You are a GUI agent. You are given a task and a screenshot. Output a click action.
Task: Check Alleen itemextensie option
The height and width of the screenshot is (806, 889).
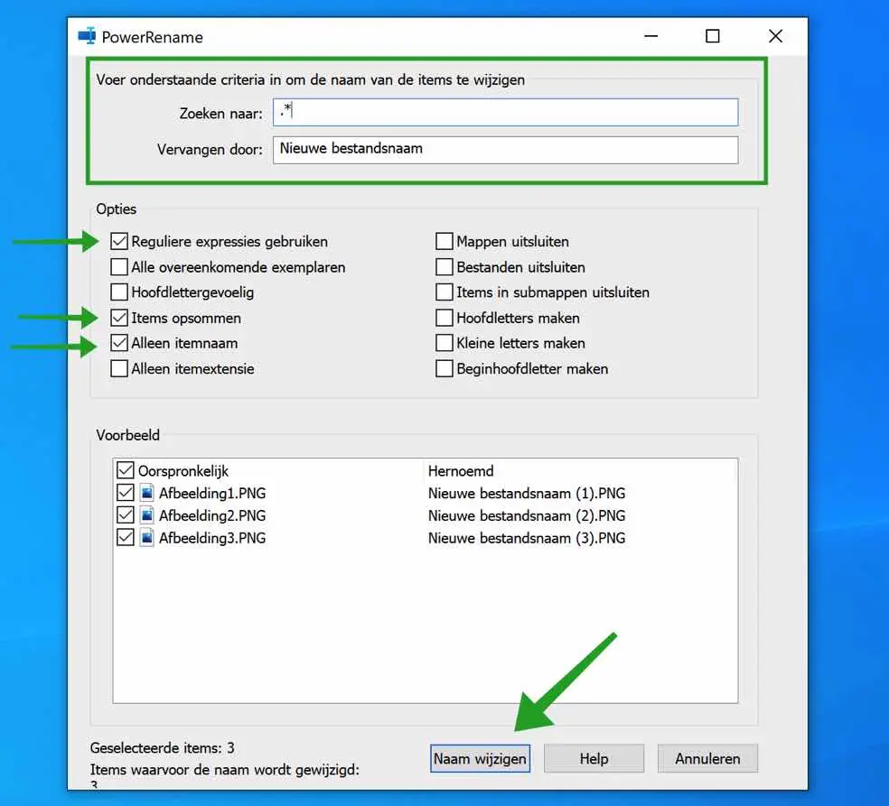(119, 369)
